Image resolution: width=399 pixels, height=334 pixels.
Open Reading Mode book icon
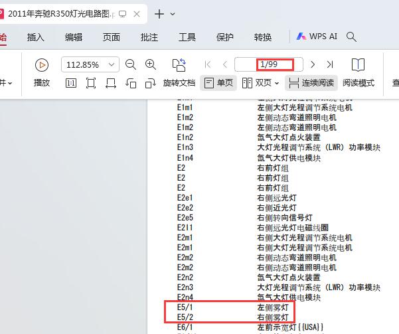358,64
